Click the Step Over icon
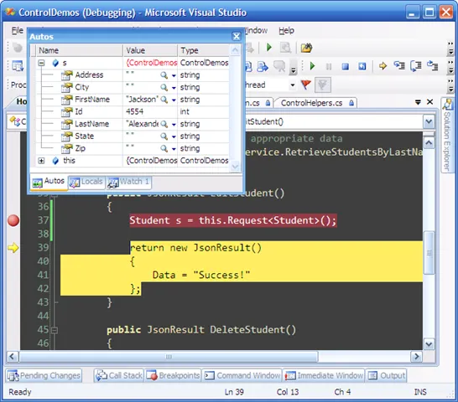Viewport: 458px width, 402px height. coord(416,66)
